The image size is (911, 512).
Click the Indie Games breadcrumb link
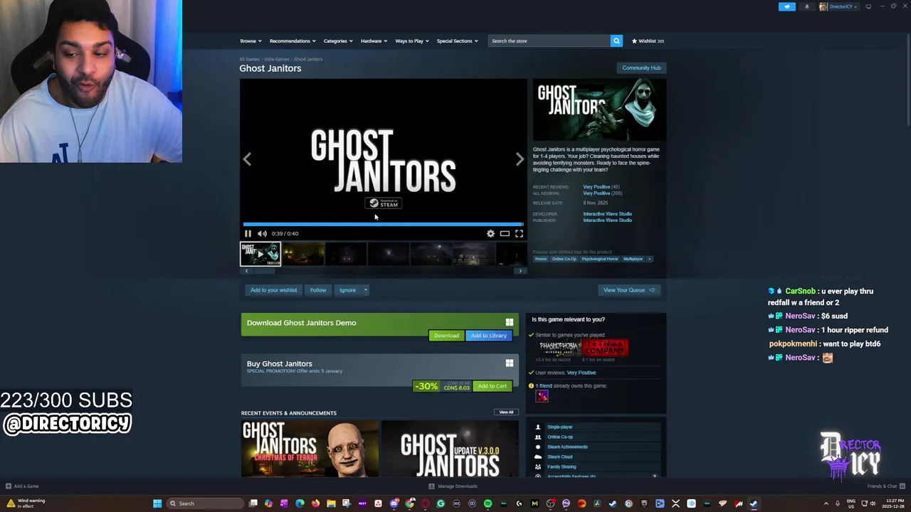click(277, 59)
